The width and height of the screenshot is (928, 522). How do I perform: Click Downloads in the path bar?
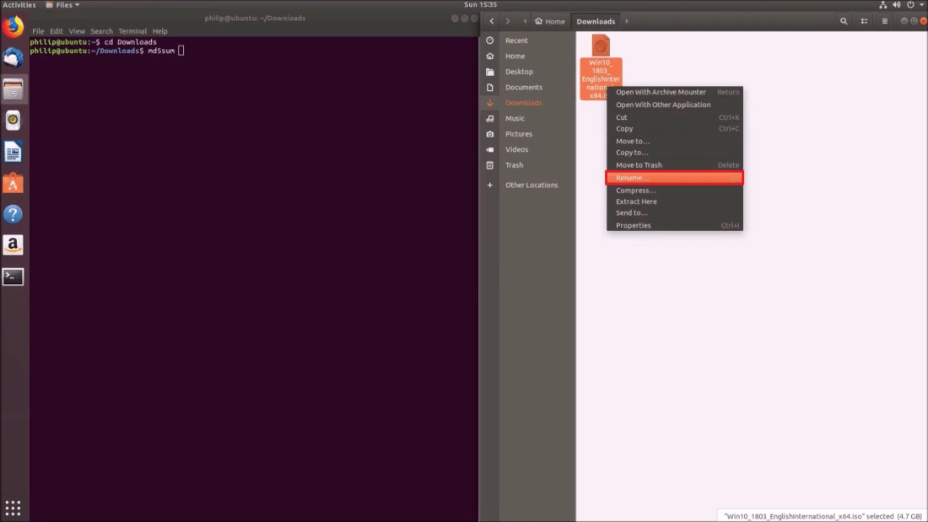596,21
